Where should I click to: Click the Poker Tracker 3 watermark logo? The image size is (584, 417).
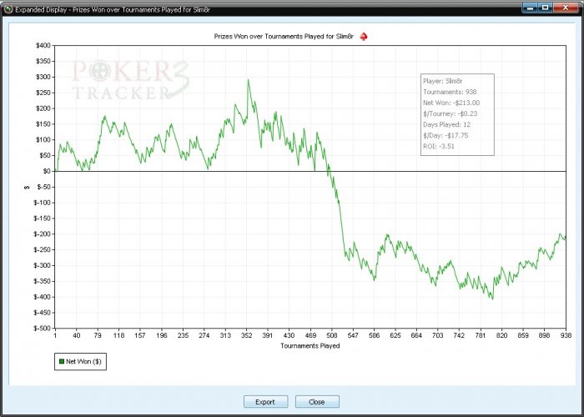130,80
